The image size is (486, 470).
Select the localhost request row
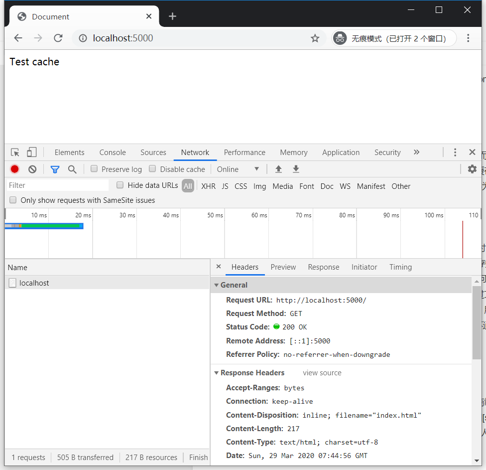(107, 283)
